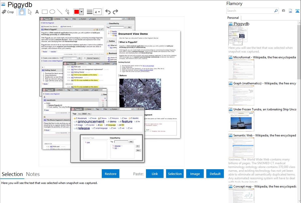The image size is (301, 203).
Task: Select the rectangle shape tool
Action: [44, 12]
